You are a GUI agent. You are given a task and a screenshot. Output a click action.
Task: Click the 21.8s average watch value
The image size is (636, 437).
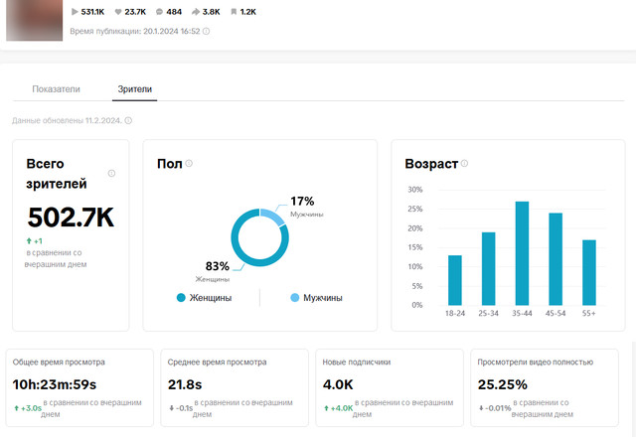coord(185,384)
